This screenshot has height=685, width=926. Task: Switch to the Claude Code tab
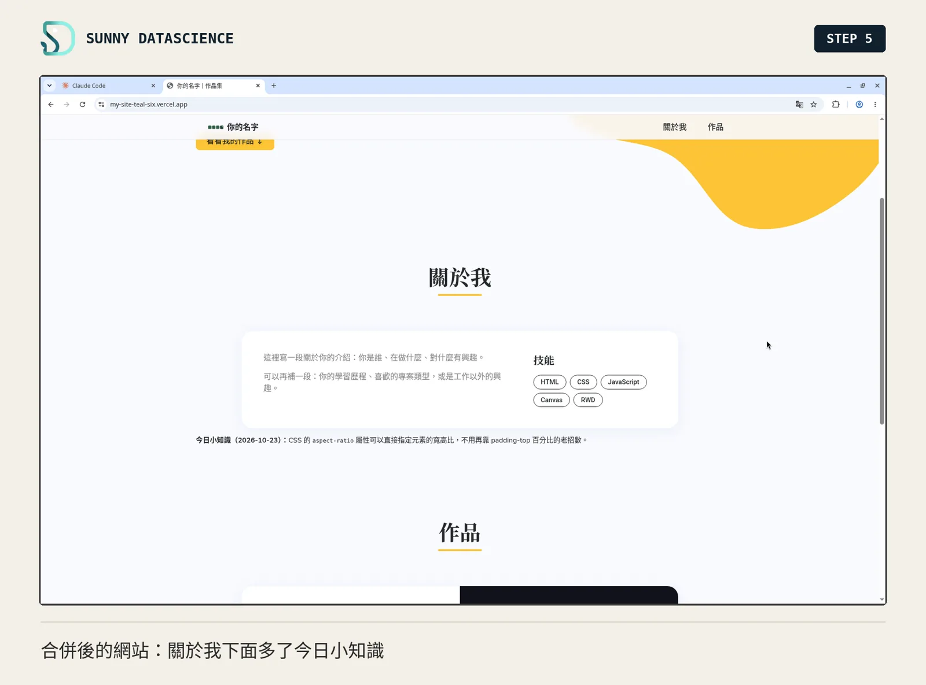pyautogui.click(x=109, y=86)
